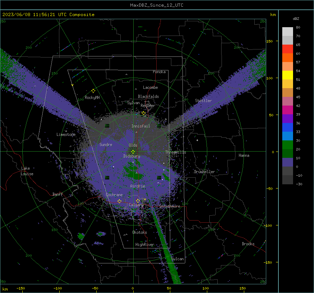Click the Ponoka city label
The width and height of the screenshot is (314, 293).
pos(159,72)
